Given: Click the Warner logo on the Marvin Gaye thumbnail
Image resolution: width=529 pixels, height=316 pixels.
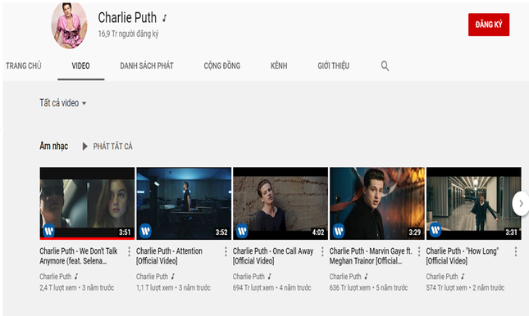Looking at the screenshot, I should [339, 231].
